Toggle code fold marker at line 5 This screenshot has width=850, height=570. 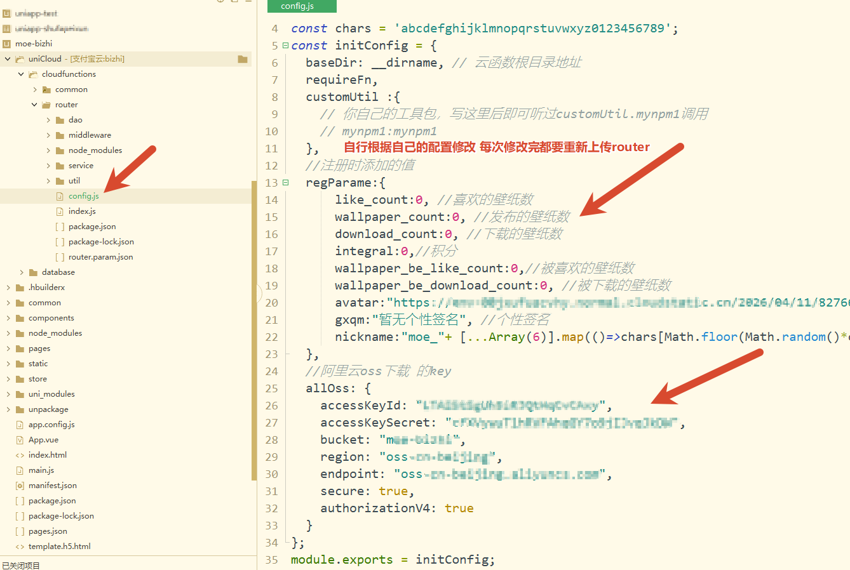[x=285, y=46]
